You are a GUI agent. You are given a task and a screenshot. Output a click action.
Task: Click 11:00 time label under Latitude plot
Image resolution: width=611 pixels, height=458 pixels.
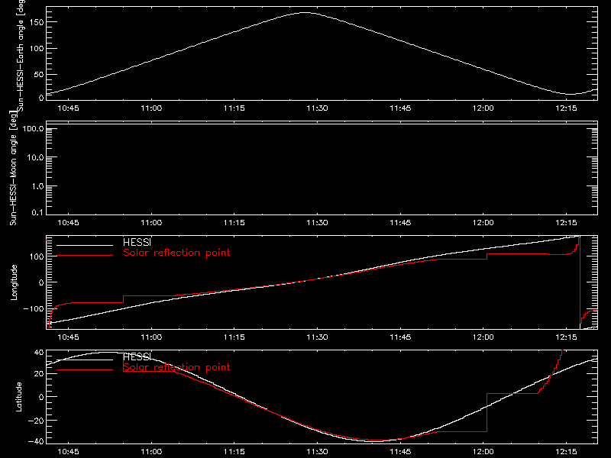click(151, 451)
